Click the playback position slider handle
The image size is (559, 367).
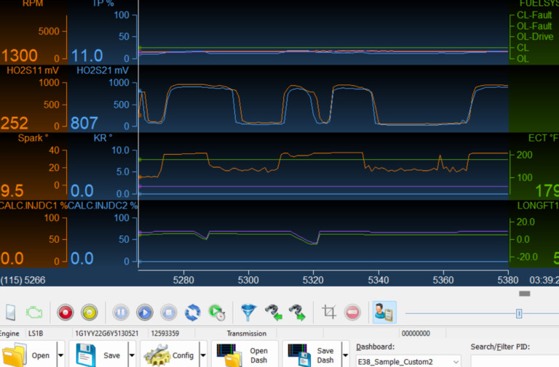click(519, 314)
